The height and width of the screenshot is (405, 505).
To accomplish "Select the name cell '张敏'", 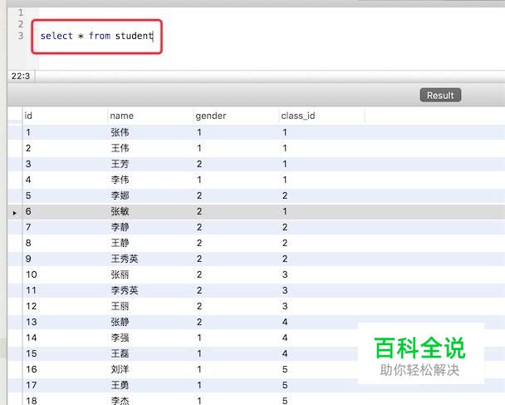I will pos(120,211).
